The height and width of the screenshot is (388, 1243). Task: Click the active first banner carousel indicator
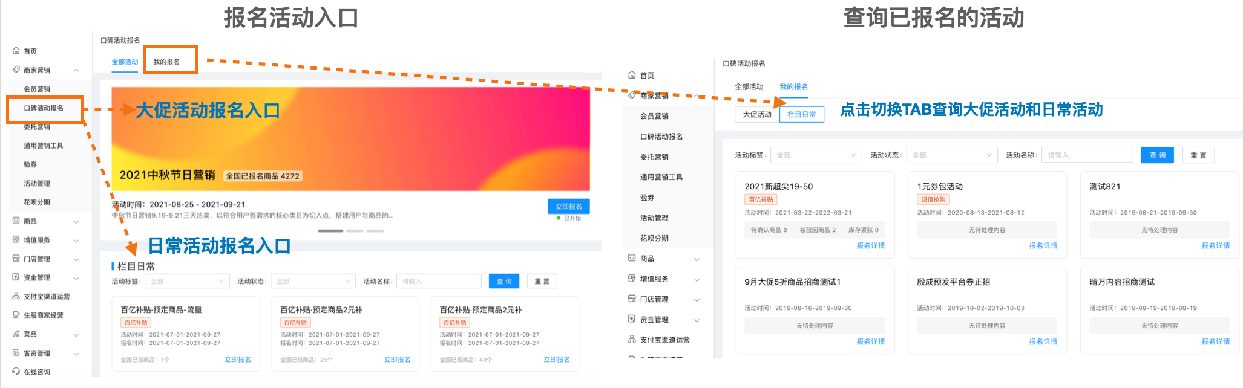[330, 231]
